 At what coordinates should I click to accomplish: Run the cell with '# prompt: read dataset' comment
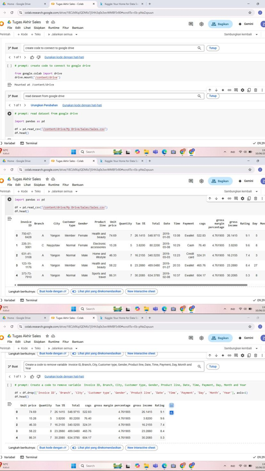(10, 114)
